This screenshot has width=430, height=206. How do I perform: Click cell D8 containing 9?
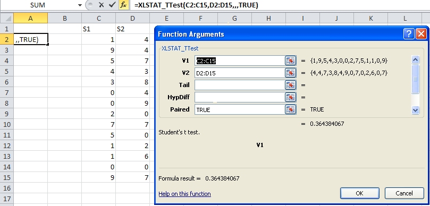(132, 103)
